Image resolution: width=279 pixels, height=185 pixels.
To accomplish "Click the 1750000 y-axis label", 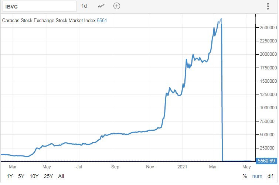I will pos(268,68).
